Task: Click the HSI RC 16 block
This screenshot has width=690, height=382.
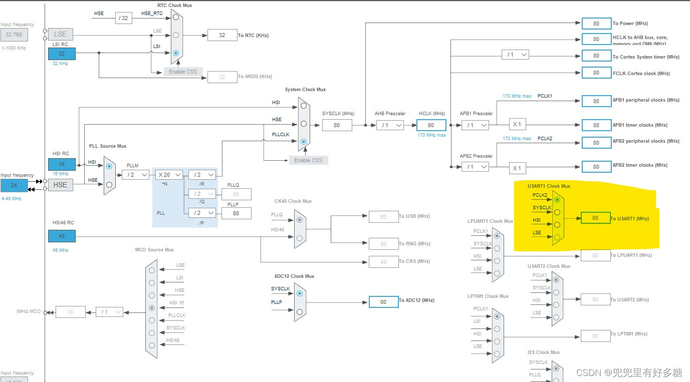Action: click(x=62, y=164)
